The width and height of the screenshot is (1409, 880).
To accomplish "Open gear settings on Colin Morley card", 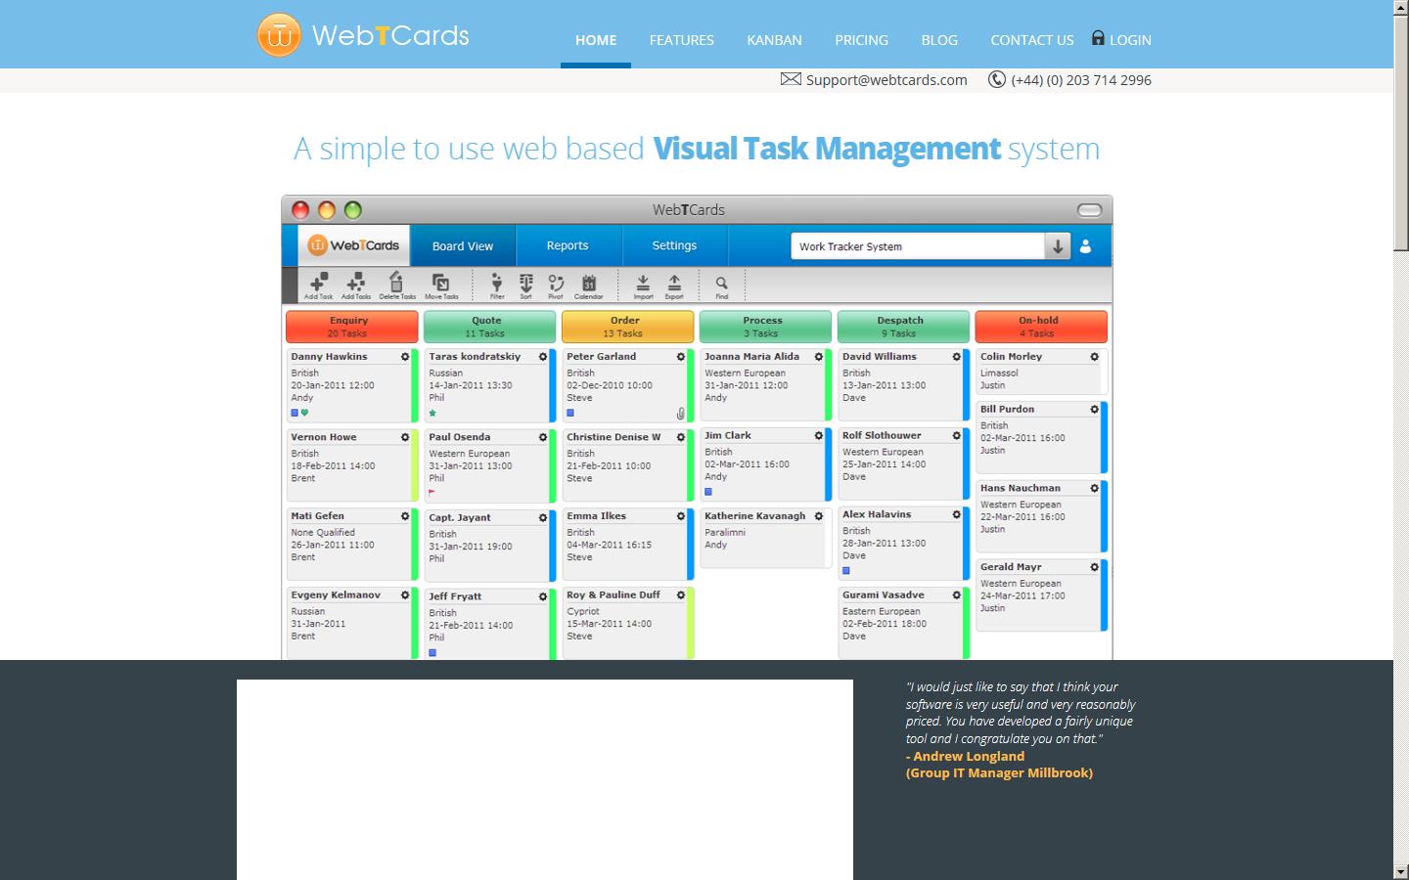I will click(x=1095, y=357).
